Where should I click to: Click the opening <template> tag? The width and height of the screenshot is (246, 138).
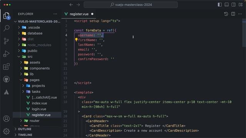(84, 92)
